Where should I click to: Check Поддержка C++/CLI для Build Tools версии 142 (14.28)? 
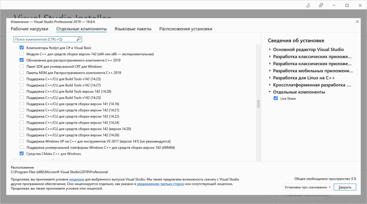(x=22, y=91)
